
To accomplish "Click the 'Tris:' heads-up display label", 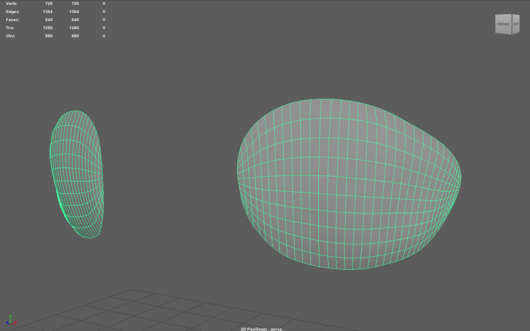I will pos(11,27).
